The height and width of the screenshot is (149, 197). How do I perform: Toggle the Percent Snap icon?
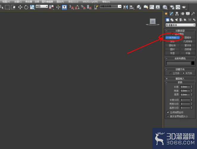click(83, 7)
